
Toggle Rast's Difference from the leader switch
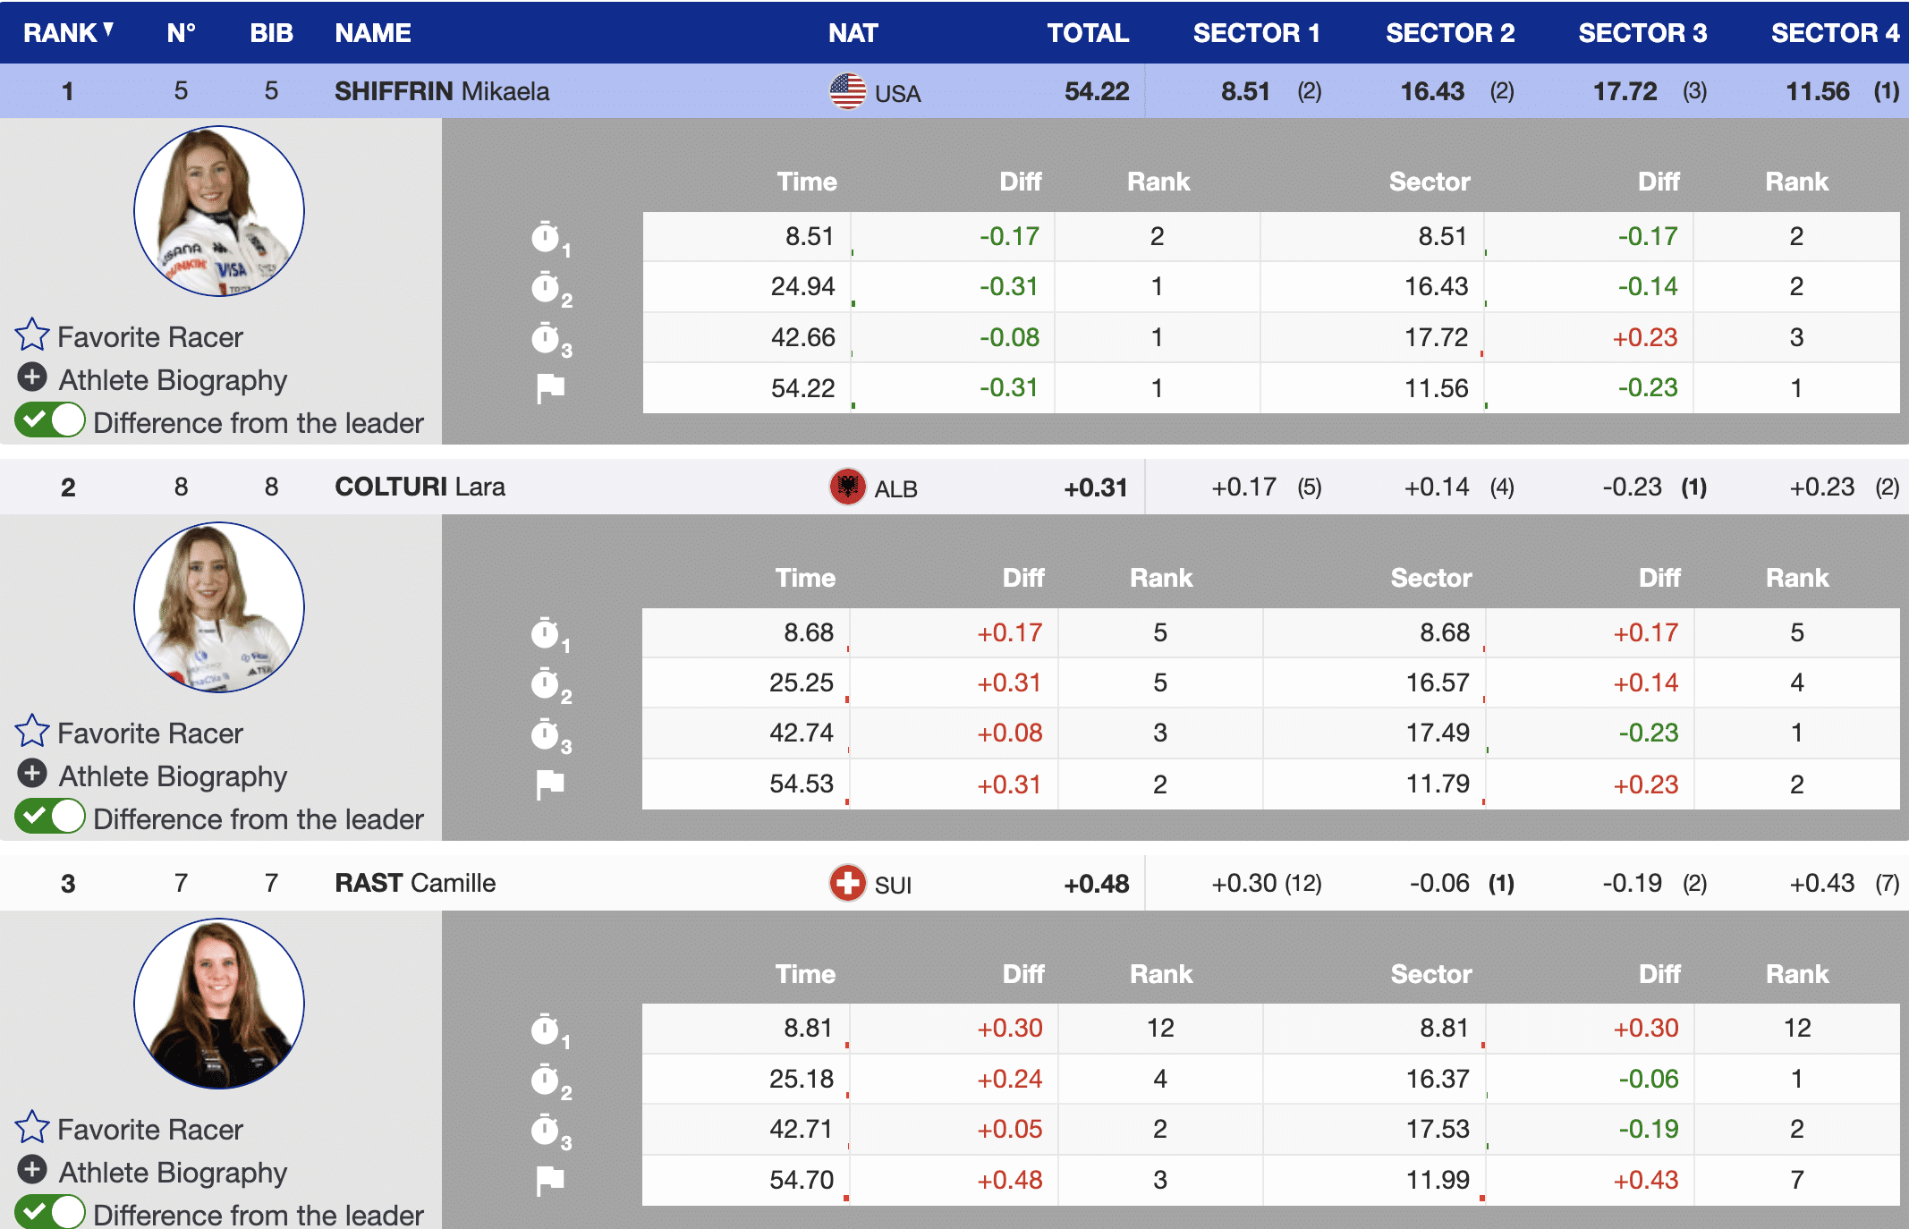[x=50, y=1213]
